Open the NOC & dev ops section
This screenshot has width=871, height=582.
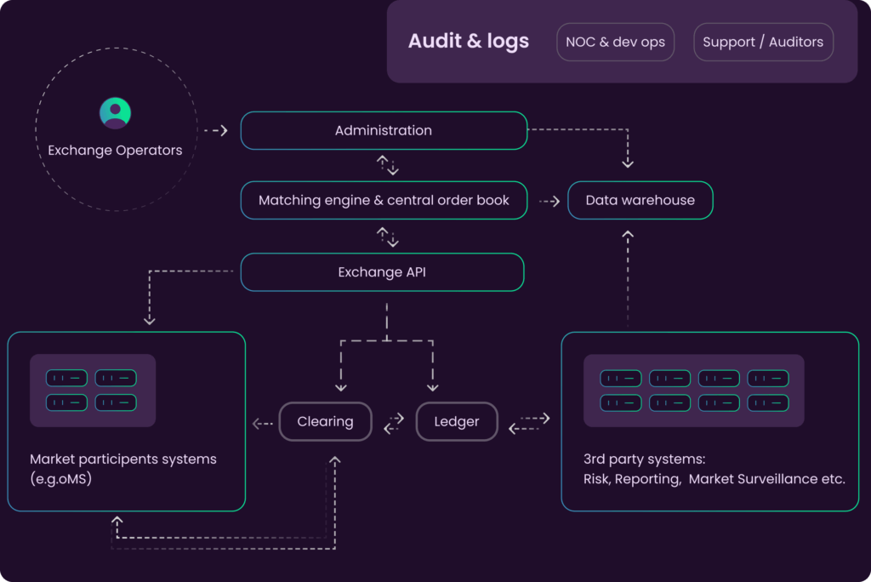click(615, 41)
